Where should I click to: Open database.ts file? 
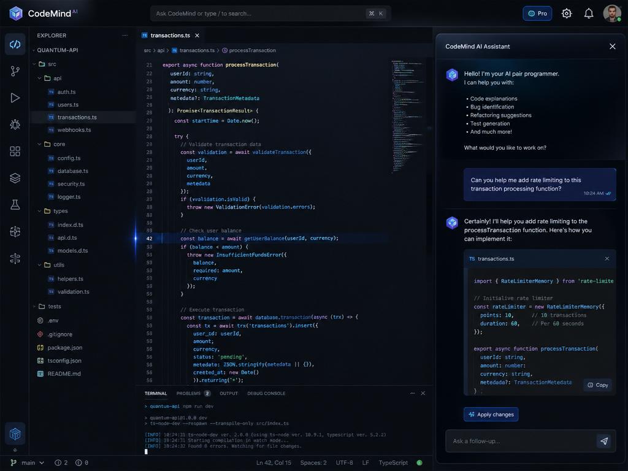72,171
